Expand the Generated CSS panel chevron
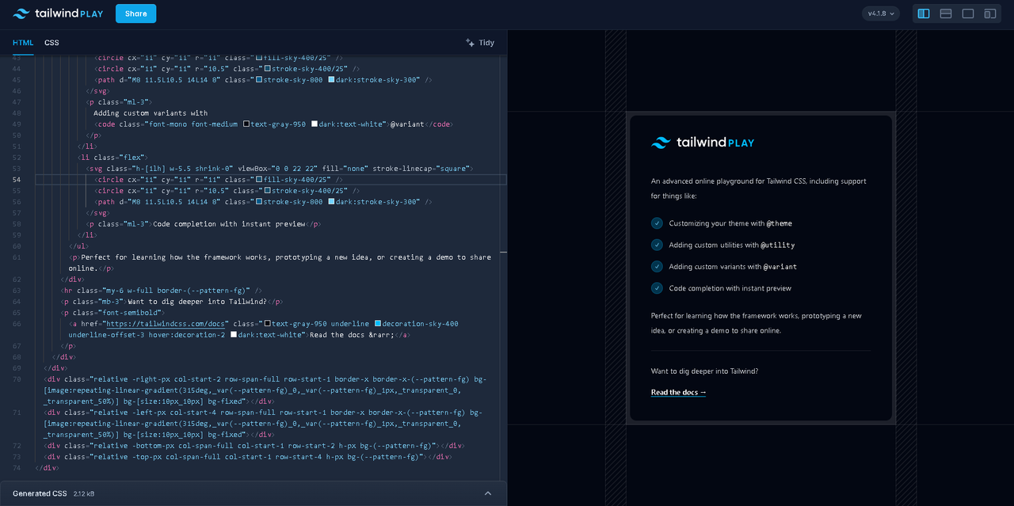Screen dimensions: 1014x506 coord(488,493)
